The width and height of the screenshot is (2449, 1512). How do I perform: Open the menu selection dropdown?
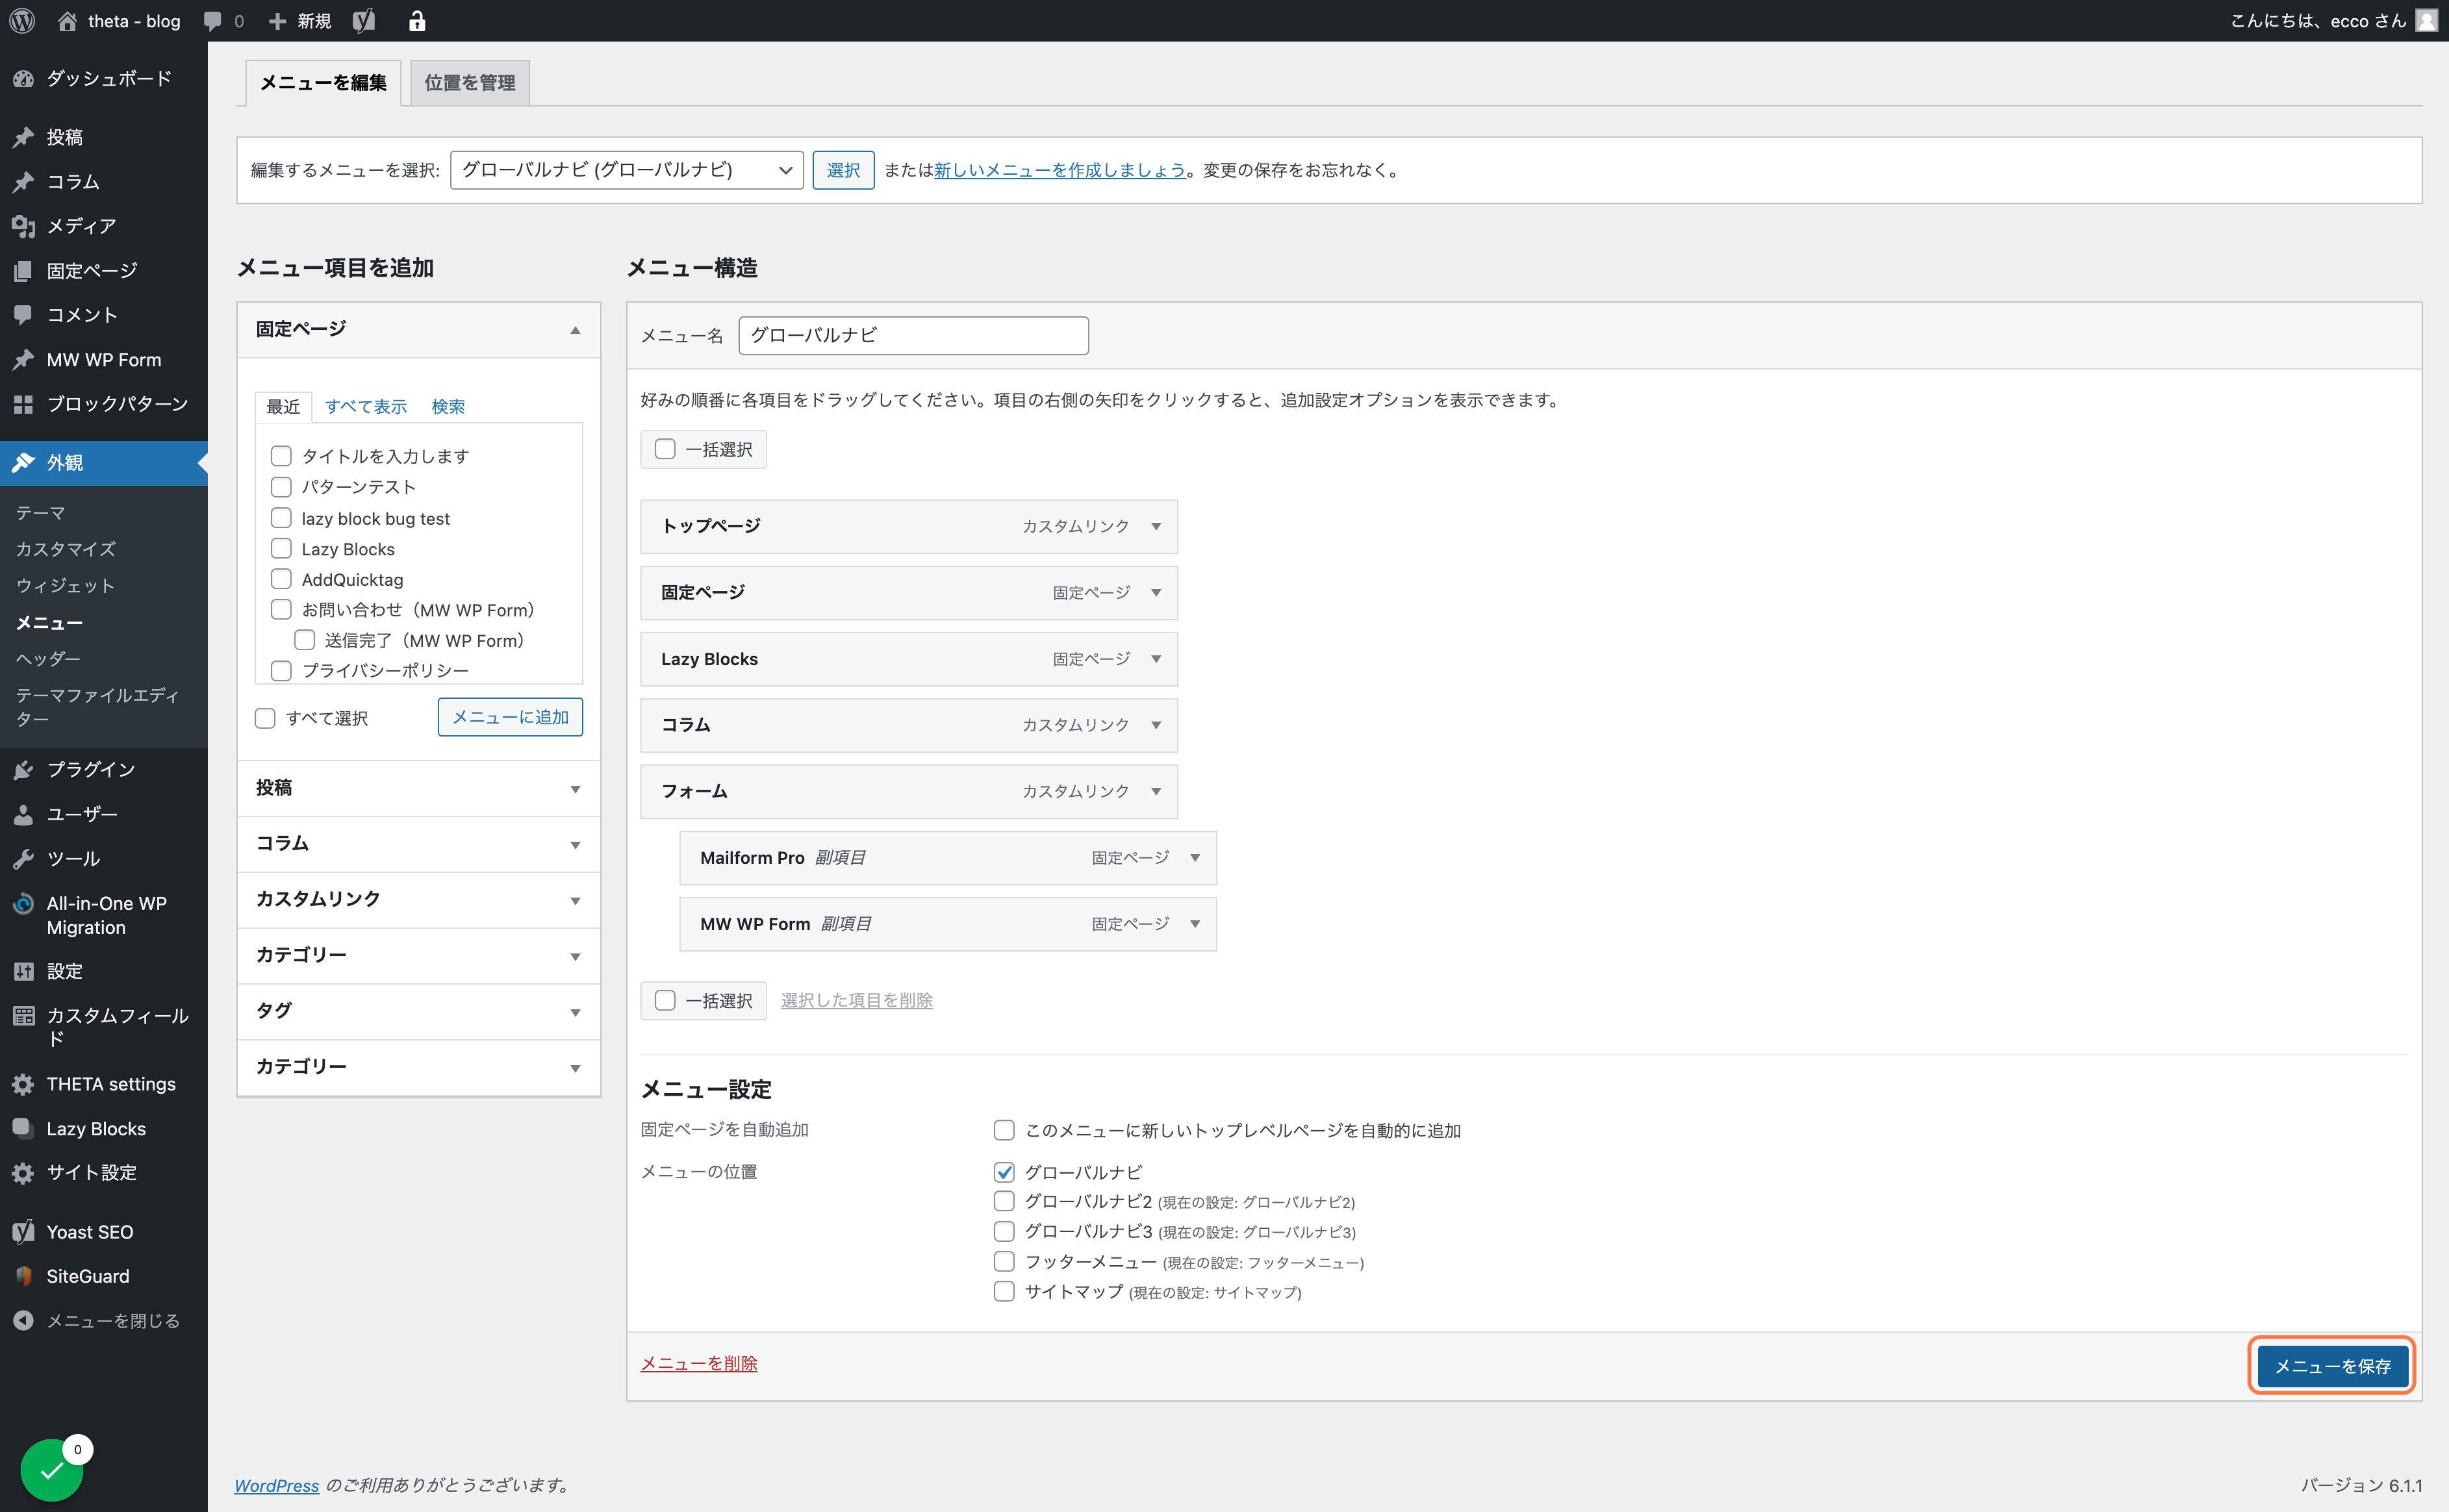(x=627, y=170)
